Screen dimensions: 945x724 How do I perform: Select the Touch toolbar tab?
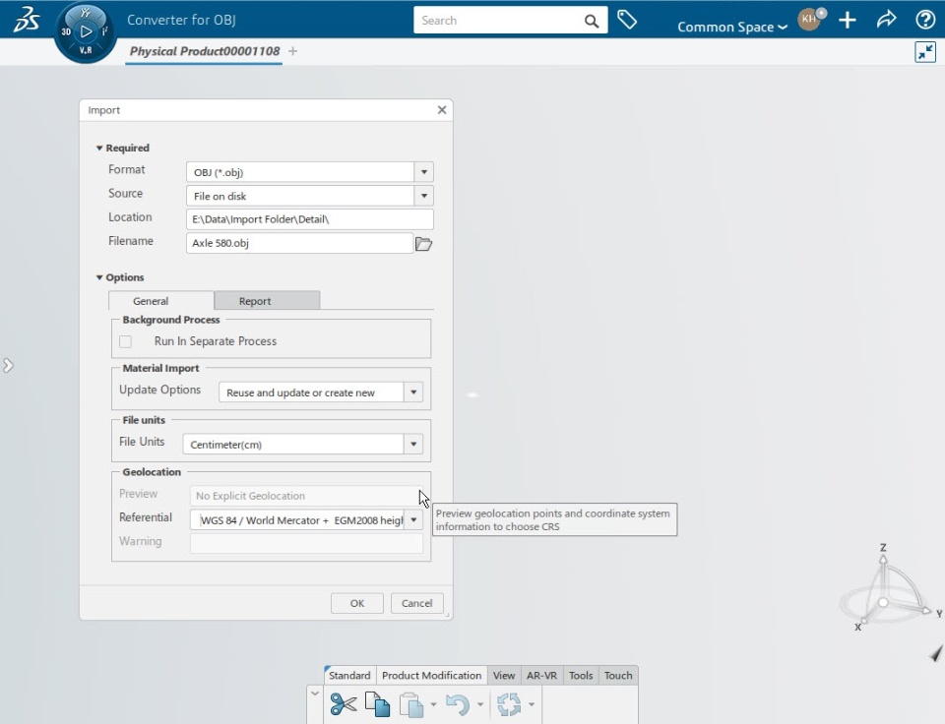(618, 675)
